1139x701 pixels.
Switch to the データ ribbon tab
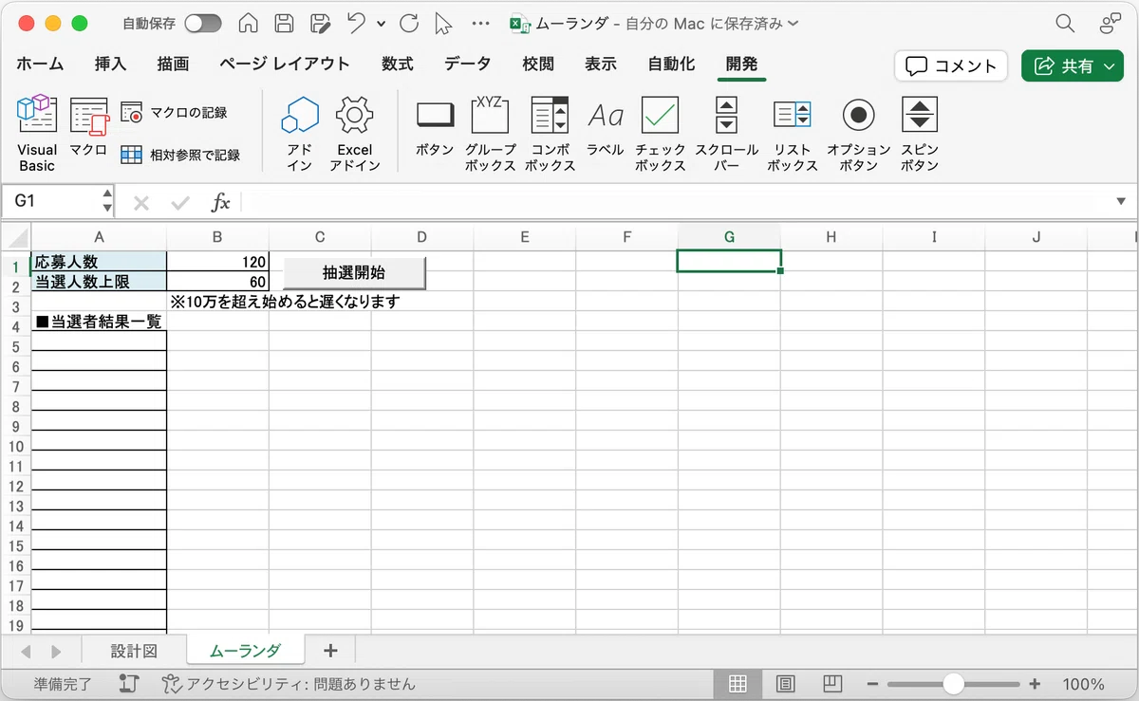pos(467,65)
